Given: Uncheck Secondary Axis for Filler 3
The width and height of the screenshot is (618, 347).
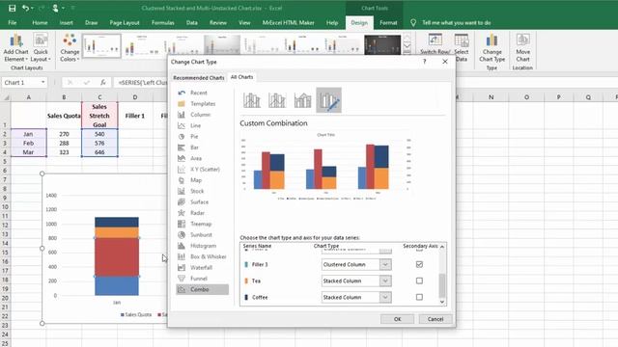Looking at the screenshot, I should tap(419, 264).
